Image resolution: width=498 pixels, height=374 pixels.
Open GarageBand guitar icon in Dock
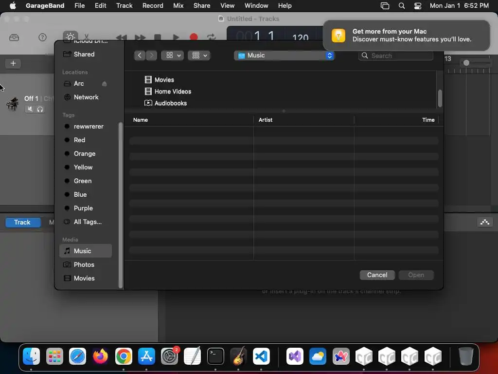coord(238,356)
